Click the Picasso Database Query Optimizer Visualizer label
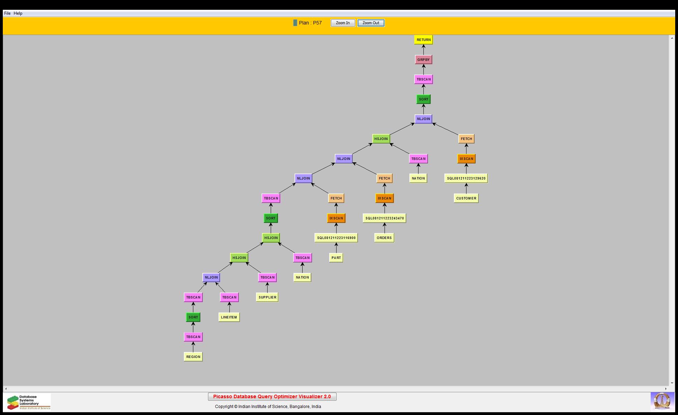 (x=272, y=396)
